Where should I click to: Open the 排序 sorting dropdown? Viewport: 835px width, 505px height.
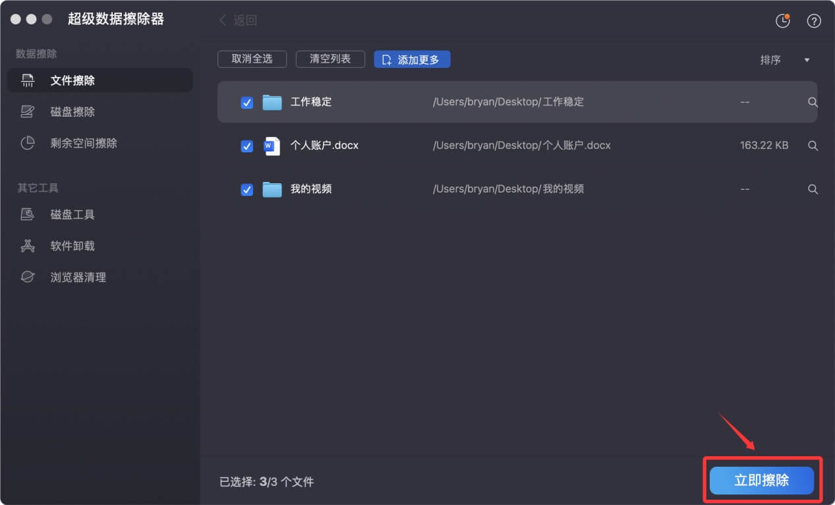[x=771, y=60]
